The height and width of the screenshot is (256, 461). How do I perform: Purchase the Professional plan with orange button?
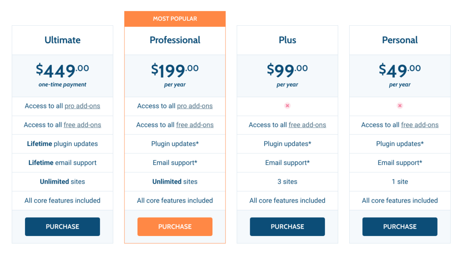[175, 227]
